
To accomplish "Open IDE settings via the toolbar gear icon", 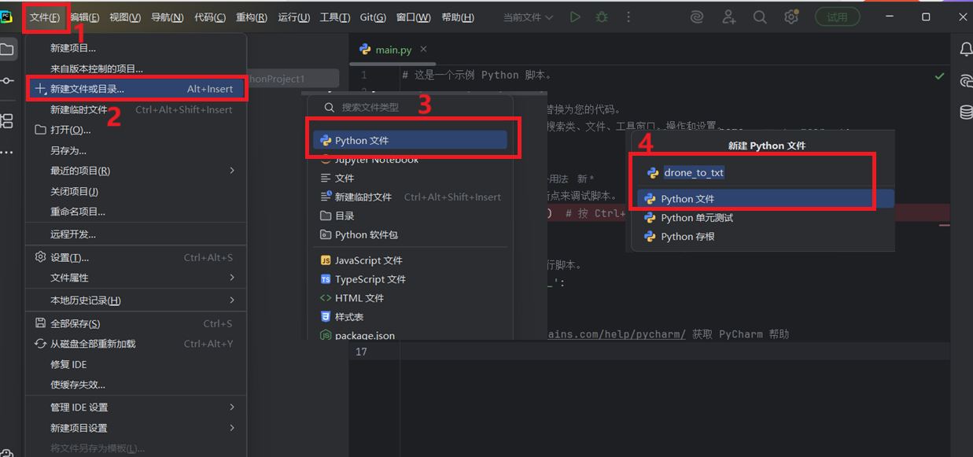I will tap(791, 17).
